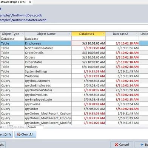Select the qryEmployeeLogin query name

tap(39, 100)
